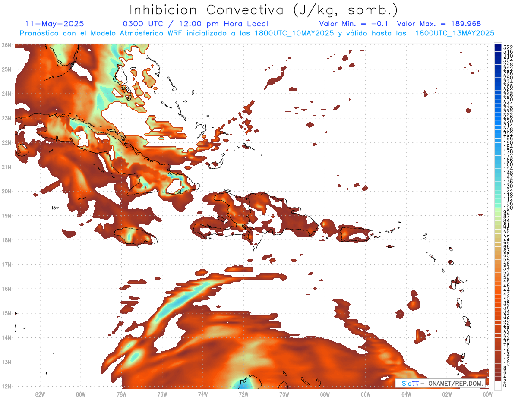518x400 pixels.
Task: Click the 22N latitude label
Action: click(x=6, y=142)
